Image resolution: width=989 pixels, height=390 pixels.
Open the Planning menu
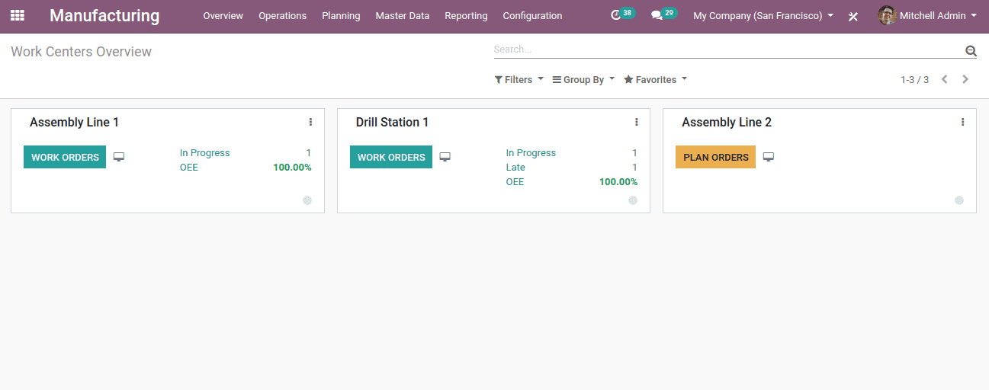coord(341,15)
